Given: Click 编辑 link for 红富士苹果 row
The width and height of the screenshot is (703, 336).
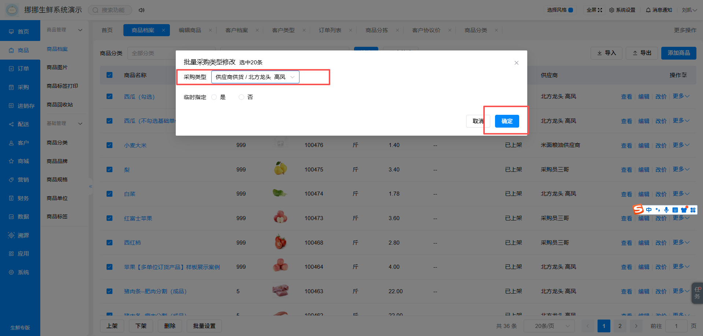Looking at the screenshot, I should (644, 219).
